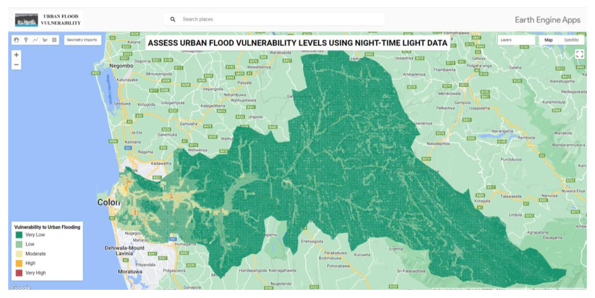Open the Geometry Imports panel
Image resolution: width=595 pixels, height=298 pixels.
tap(82, 40)
